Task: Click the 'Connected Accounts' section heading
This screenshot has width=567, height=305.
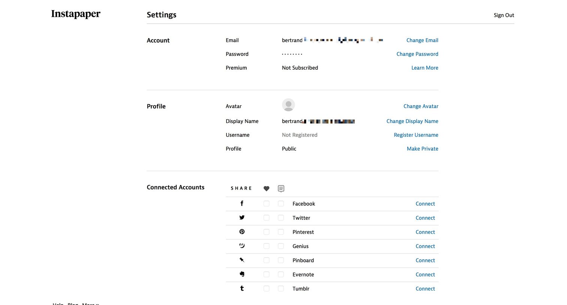Action: [175, 187]
